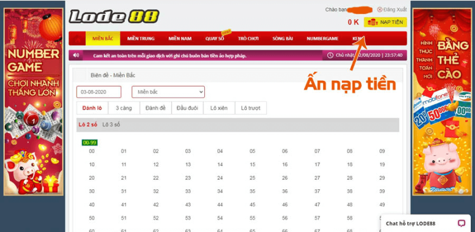The height and width of the screenshot is (232, 475).
Task: Pick number 13 in the grid
Action: pyautogui.click(x=188, y=164)
